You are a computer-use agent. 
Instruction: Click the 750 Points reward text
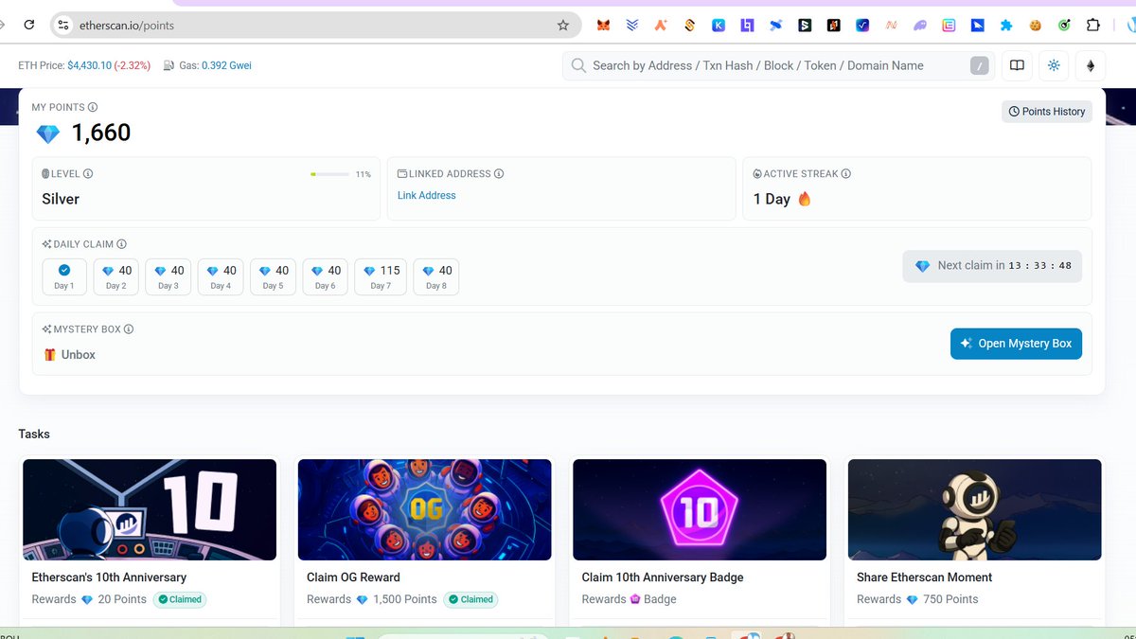[950, 599]
